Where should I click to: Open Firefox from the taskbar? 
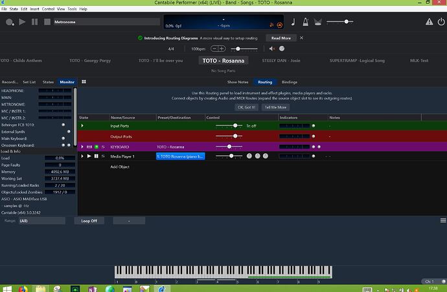point(23,289)
